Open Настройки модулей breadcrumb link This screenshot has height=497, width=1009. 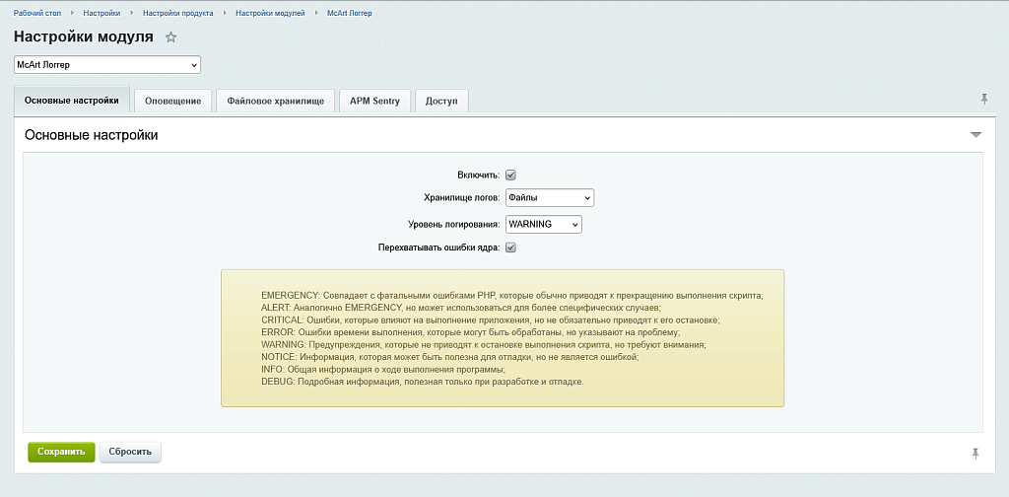click(x=270, y=14)
